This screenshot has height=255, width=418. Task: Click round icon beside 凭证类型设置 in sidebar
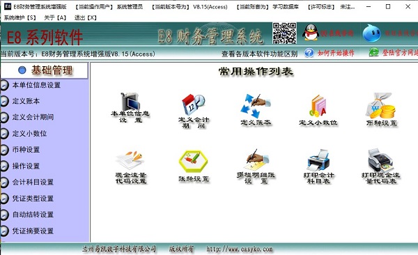pyautogui.click(x=3, y=199)
